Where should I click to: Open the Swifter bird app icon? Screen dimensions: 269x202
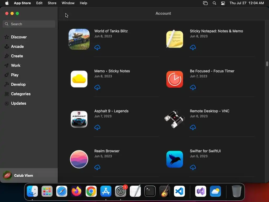[x=174, y=159]
